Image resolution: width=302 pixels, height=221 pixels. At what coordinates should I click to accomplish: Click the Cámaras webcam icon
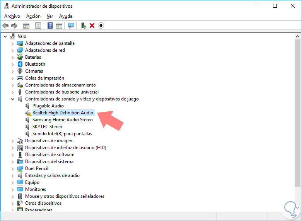pyautogui.click(x=20, y=71)
